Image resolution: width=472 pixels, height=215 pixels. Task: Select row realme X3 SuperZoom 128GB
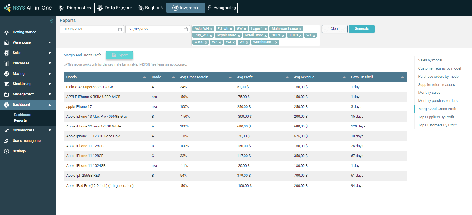[235, 87]
